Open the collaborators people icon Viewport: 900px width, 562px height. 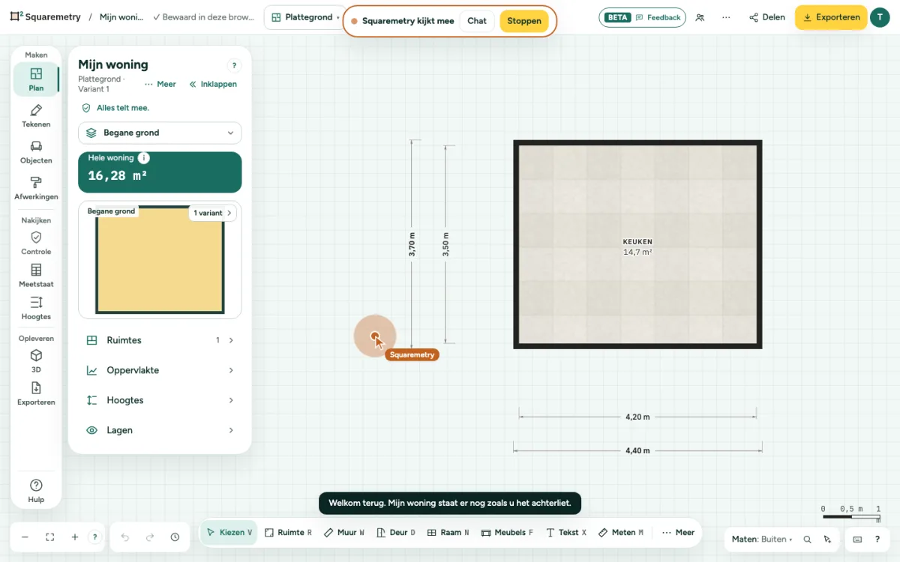[x=700, y=17]
